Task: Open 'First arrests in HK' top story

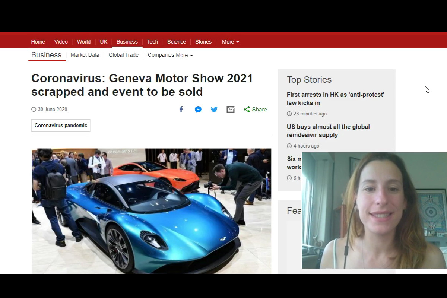Action: 335,99
